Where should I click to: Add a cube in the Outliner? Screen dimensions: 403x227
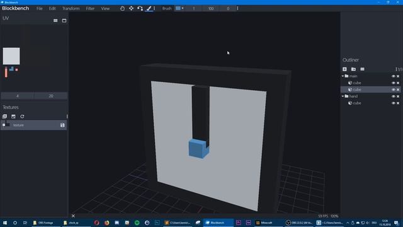point(344,69)
